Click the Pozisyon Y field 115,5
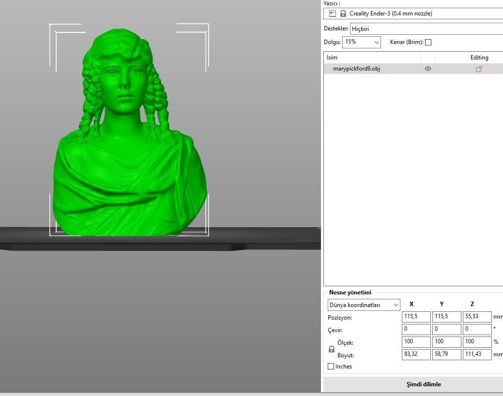This screenshot has height=396, width=503. (x=446, y=317)
